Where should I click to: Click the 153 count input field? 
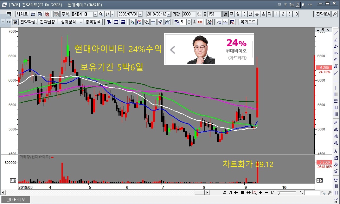[214, 14]
